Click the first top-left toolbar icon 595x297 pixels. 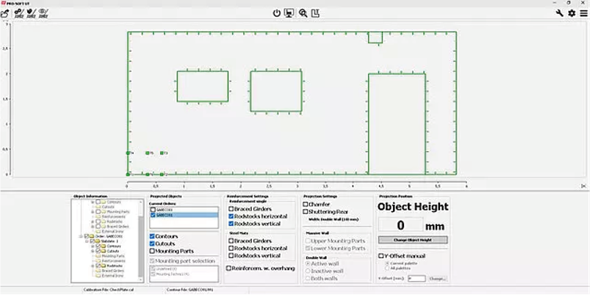5,13
